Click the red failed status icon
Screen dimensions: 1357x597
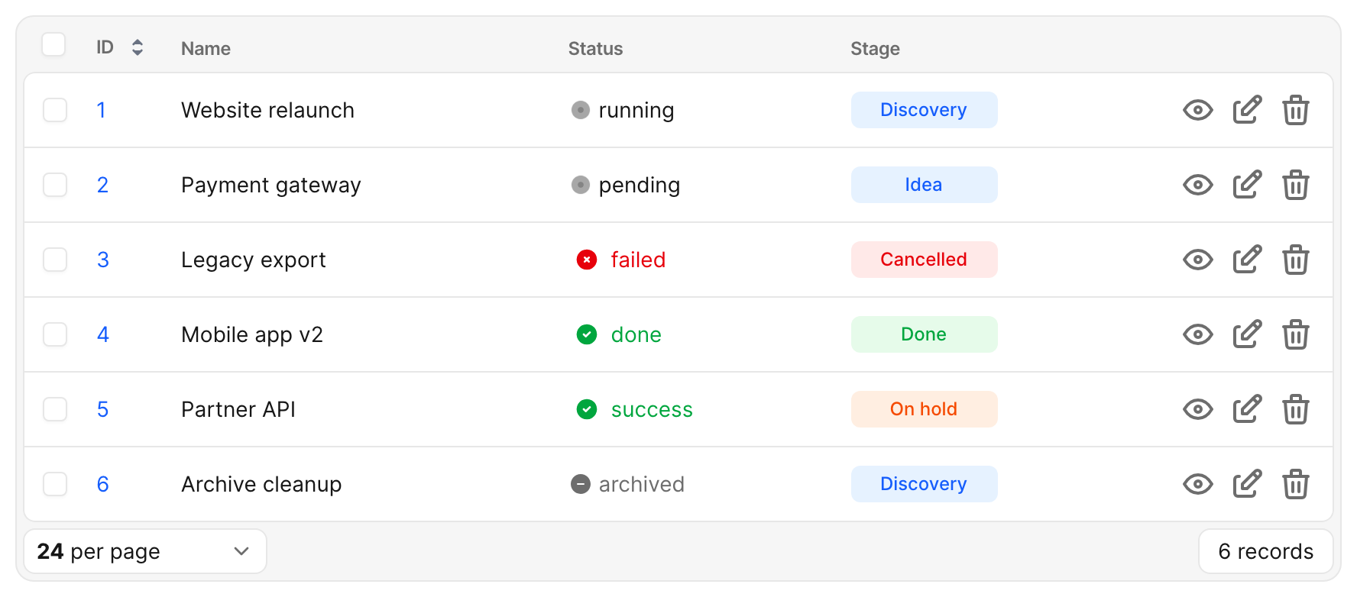(587, 260)
